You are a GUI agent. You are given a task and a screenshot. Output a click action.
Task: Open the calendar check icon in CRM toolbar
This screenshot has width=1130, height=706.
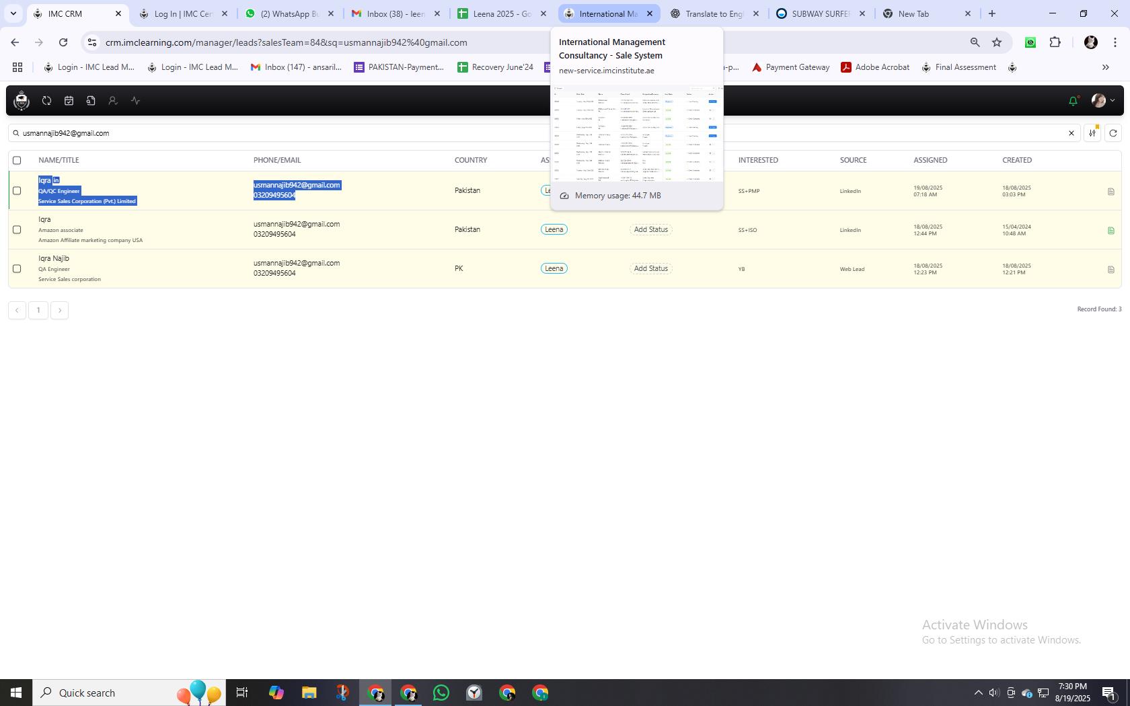click(69, 101)
